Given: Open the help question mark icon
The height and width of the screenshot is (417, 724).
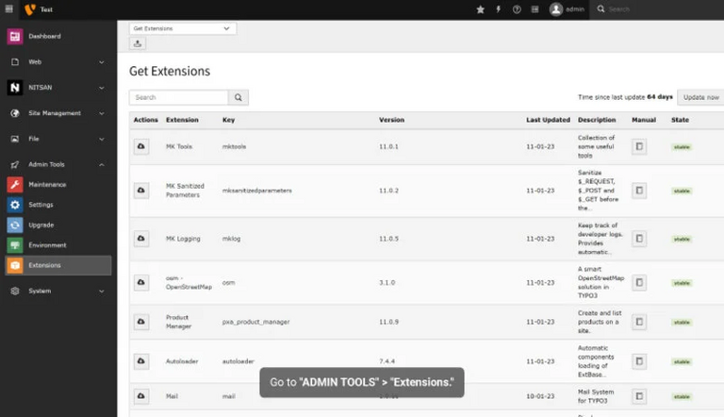Looking at the screenshot, I should pos(517,9).
